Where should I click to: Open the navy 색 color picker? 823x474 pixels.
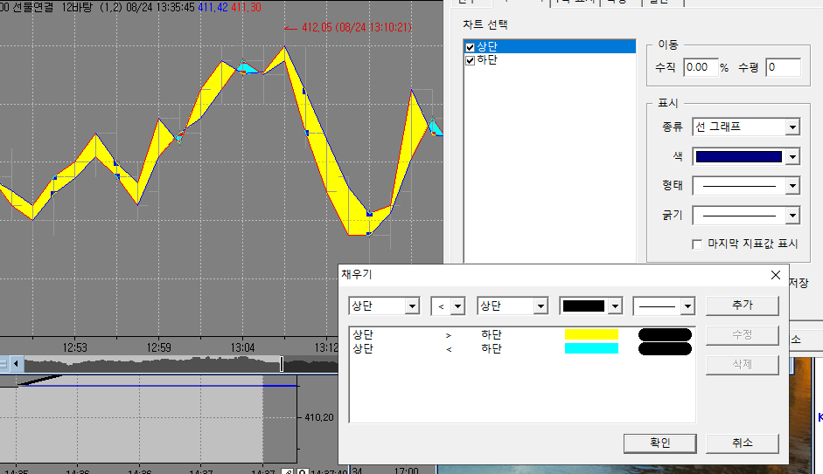pyautogui.click(x=792, y=157)
